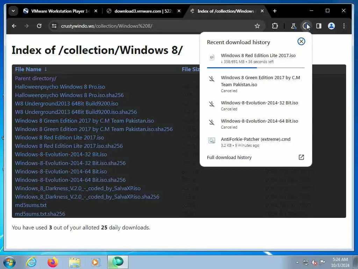This screenshot has height=269, width=358.
Task: Open W8 Underground2013 64Bit Build9200.iso.sha256
Action: pyautogui.click(x=76, y=112)
